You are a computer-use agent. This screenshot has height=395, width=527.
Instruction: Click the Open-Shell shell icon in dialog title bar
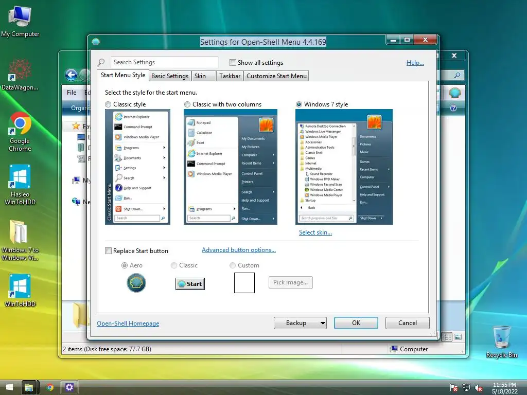point(96,42)
